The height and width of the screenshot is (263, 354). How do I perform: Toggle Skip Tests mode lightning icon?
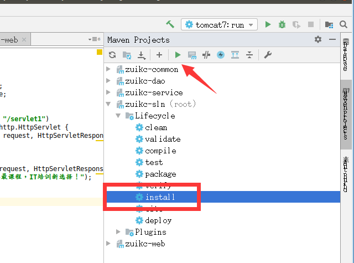pos(221,55)
